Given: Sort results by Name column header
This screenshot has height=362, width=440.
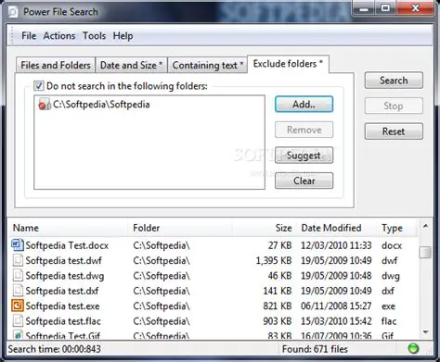Looking at the screenshot, I should 68,228.
